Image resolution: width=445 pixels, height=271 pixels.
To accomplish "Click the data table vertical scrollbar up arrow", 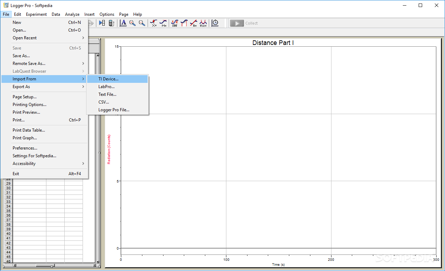I will 98,55.
